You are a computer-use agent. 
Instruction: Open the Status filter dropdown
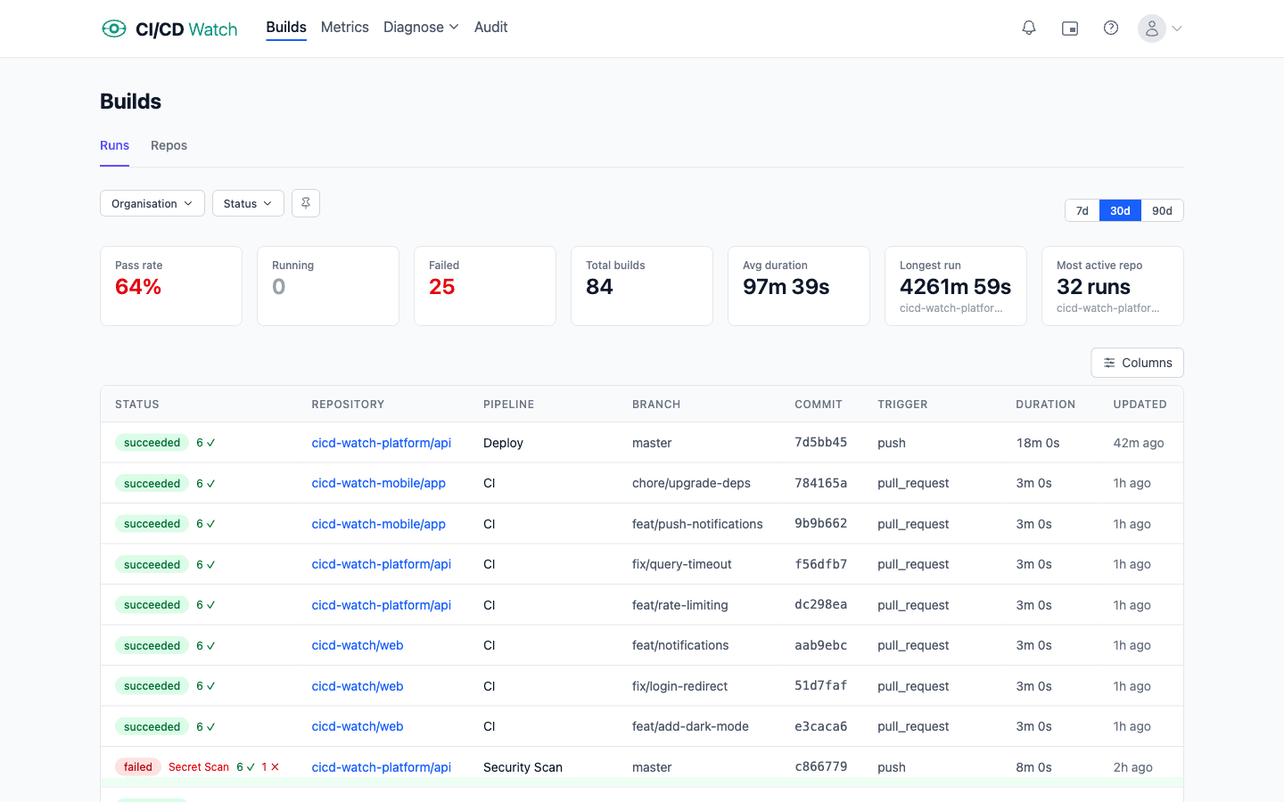pyautogui.click(x=248, y=203)
